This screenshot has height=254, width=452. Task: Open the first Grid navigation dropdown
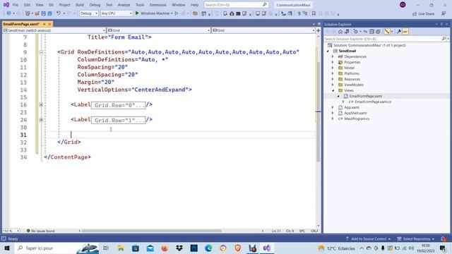pos(158,30)
